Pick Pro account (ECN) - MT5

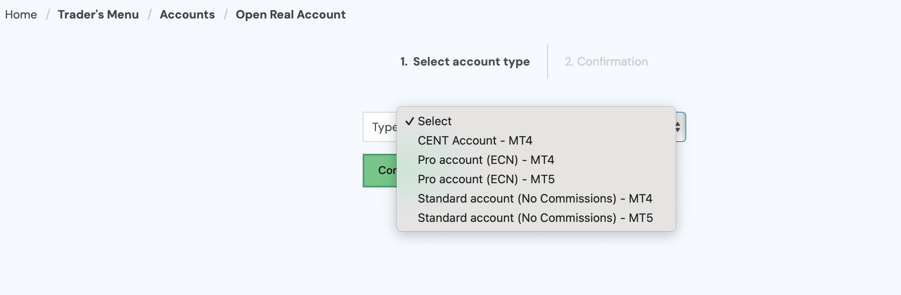coord(486,179)
